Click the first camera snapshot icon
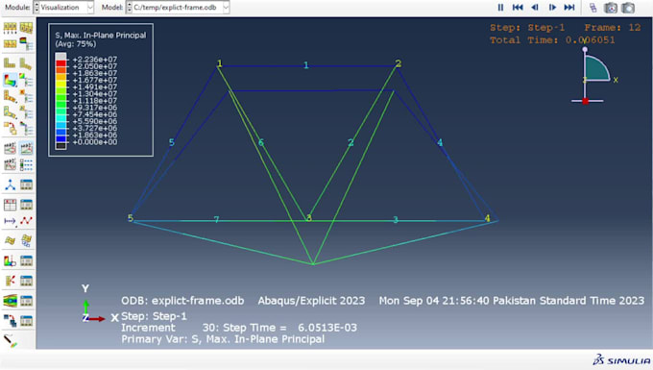The image size is (653, 370). (611, 8)
